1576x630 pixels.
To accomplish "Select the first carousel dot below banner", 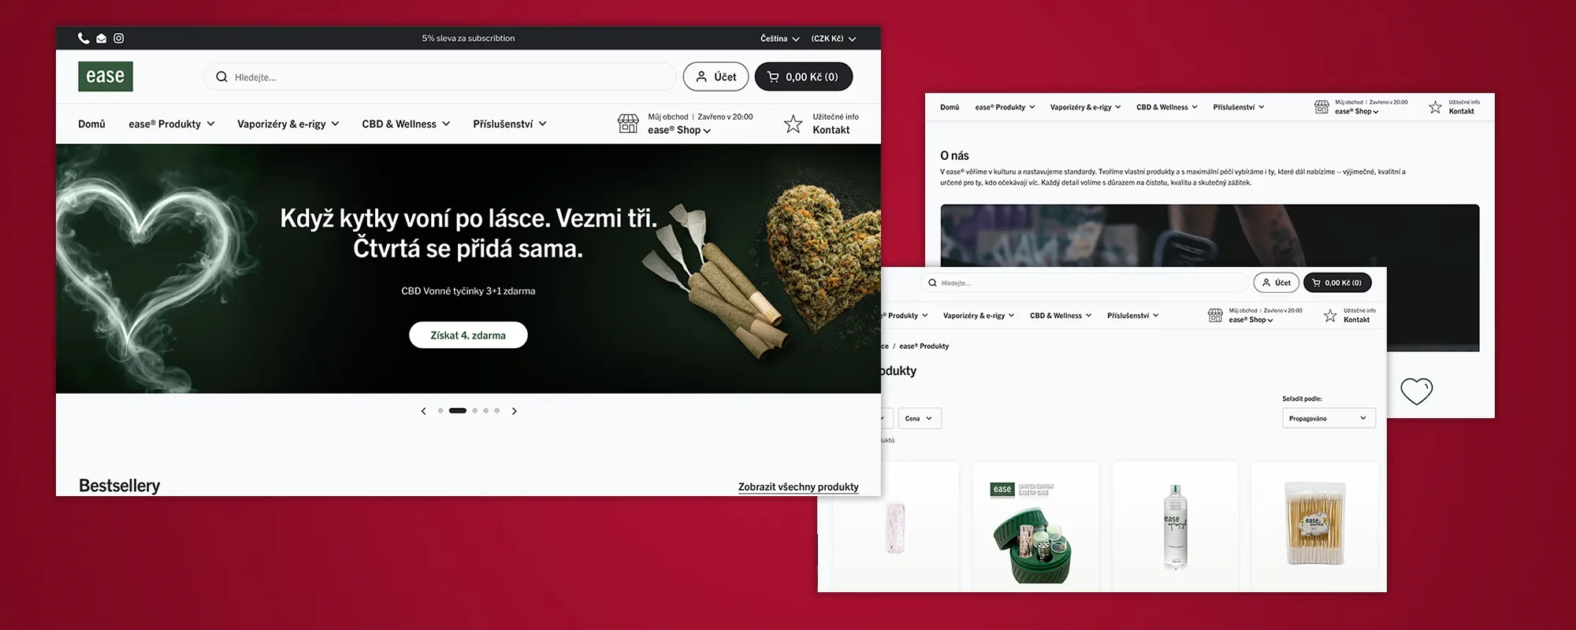I will click(440, 410).
